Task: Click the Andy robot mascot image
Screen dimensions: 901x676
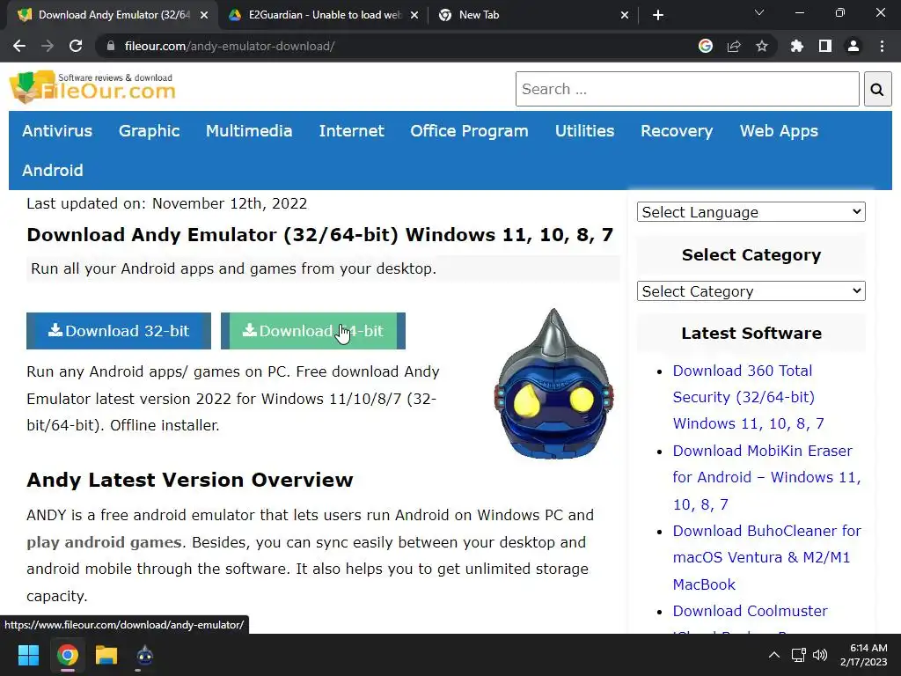Action: tap(554, 384)
